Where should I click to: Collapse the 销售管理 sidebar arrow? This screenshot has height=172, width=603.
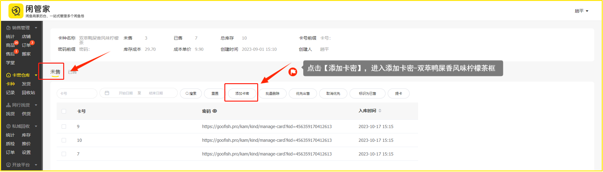pos(36,28)
